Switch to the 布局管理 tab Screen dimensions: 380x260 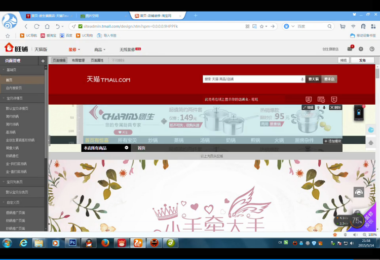78,60
